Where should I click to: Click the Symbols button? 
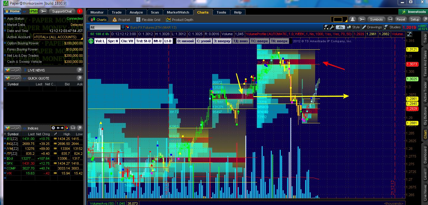pos(376,19)
